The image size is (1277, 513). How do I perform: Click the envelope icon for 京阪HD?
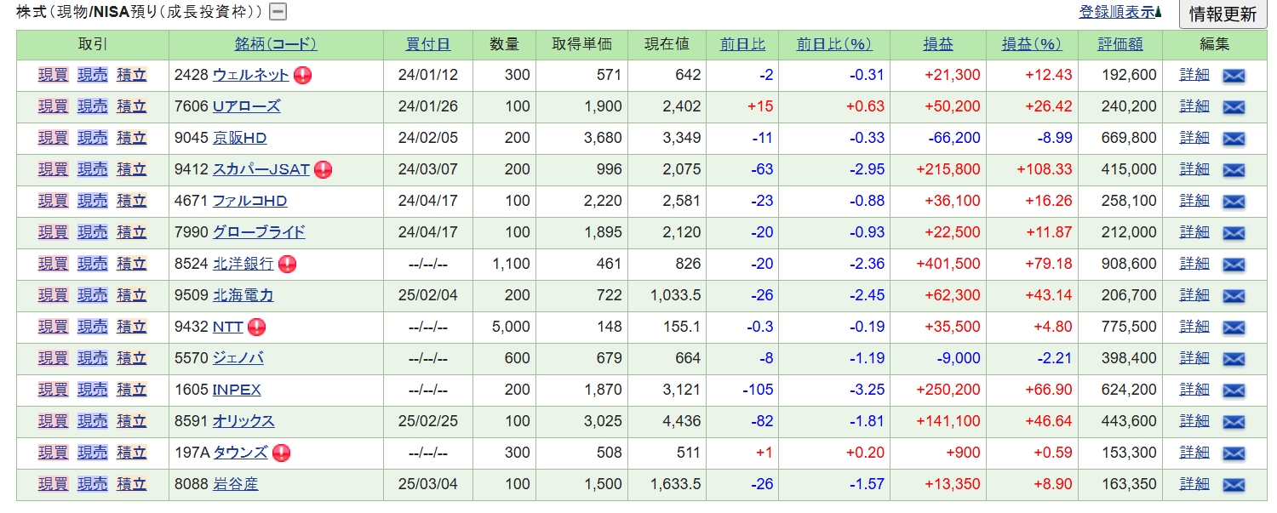1234,139
